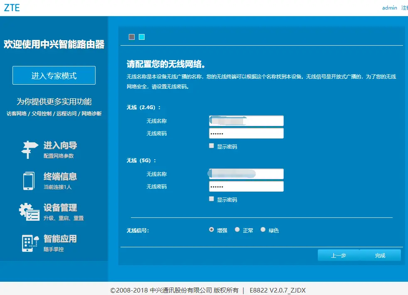Select 绿色 wireless signal radio button

point(263,229)
